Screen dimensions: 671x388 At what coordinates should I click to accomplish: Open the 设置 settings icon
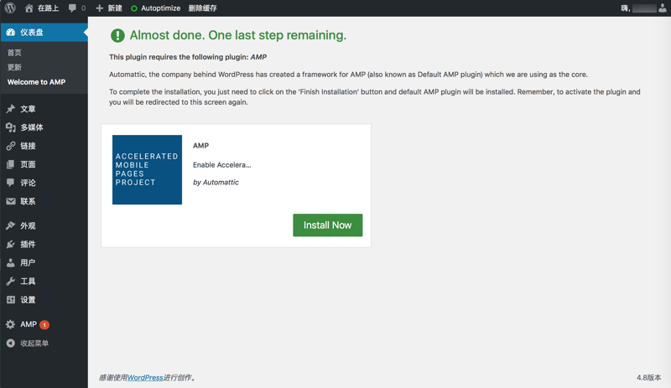point(11,300)
